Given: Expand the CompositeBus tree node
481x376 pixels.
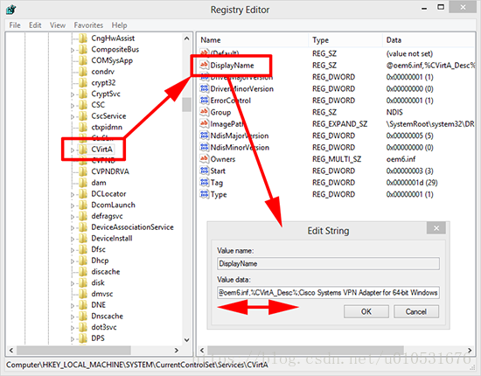Looking at the screenshot, I should click(73, 50).
